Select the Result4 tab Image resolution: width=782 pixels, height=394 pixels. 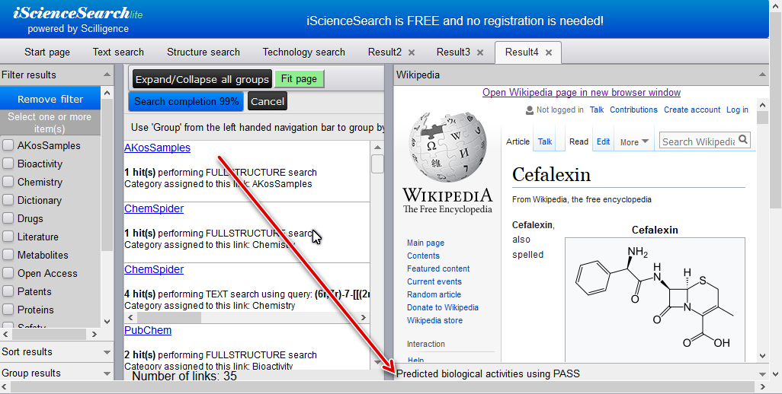521,52
